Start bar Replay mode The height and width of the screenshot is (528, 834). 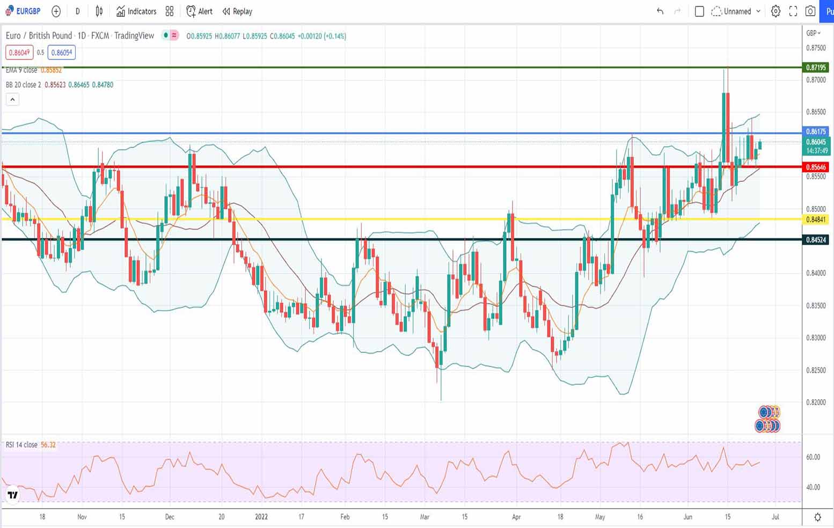pyautogui.click(x=237, y=11)
